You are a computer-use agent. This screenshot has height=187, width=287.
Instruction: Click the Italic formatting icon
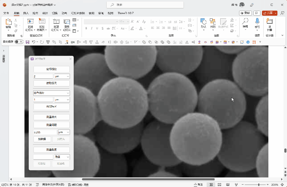coord(92,28)
